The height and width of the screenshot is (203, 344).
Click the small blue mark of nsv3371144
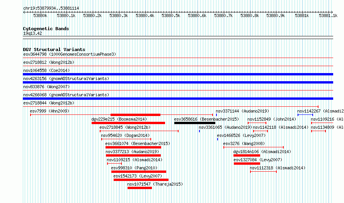tap(216, 115)
